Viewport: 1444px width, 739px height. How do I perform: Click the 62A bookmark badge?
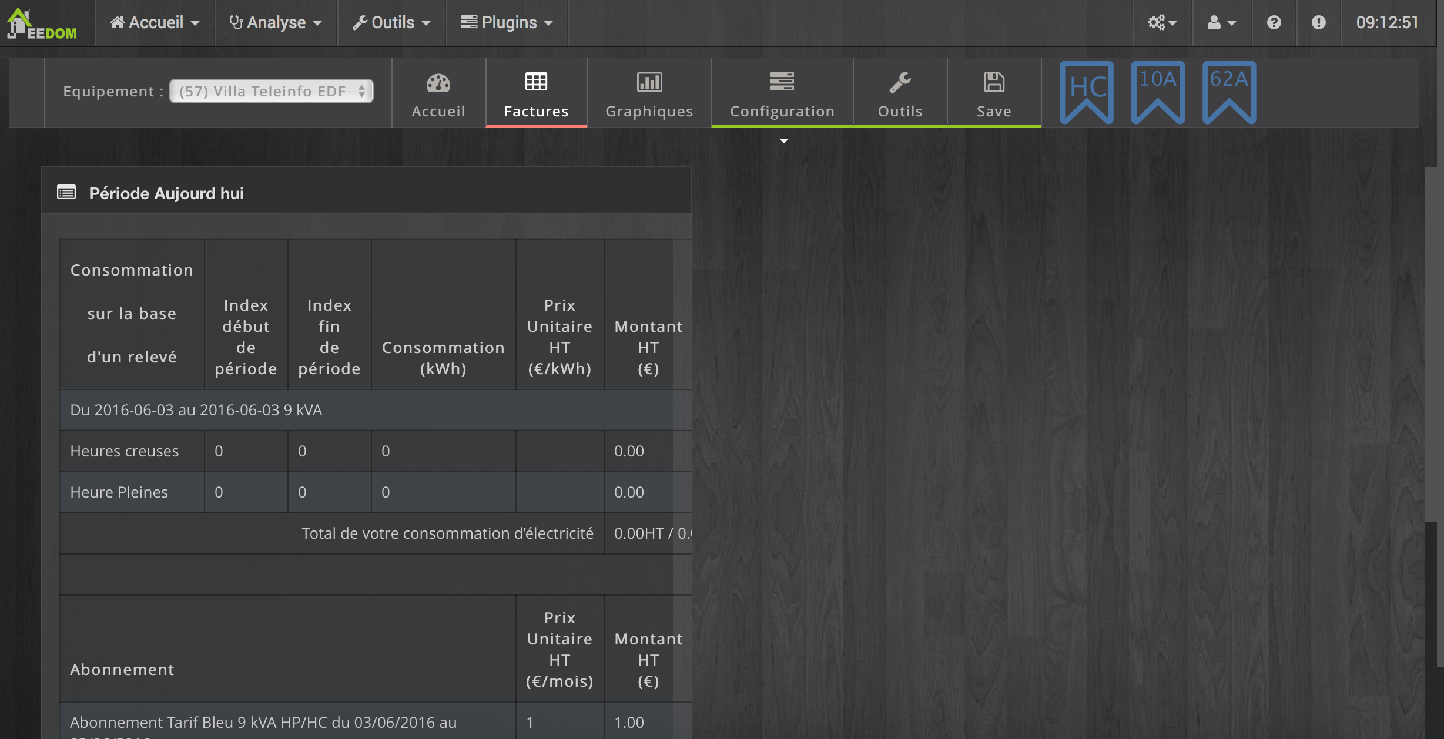(x=1229, y=92)
